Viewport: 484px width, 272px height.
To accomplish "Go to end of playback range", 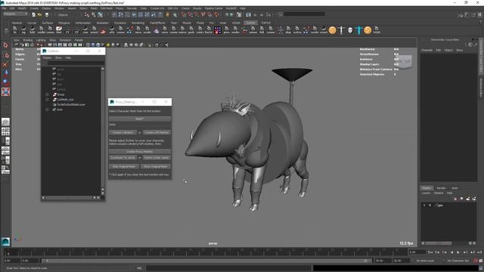I will 479,252.
